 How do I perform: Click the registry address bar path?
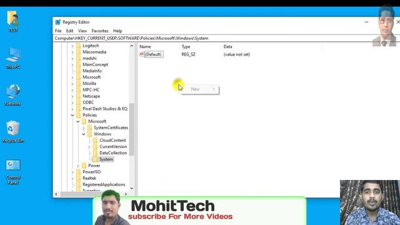click(x=131, y=38)
